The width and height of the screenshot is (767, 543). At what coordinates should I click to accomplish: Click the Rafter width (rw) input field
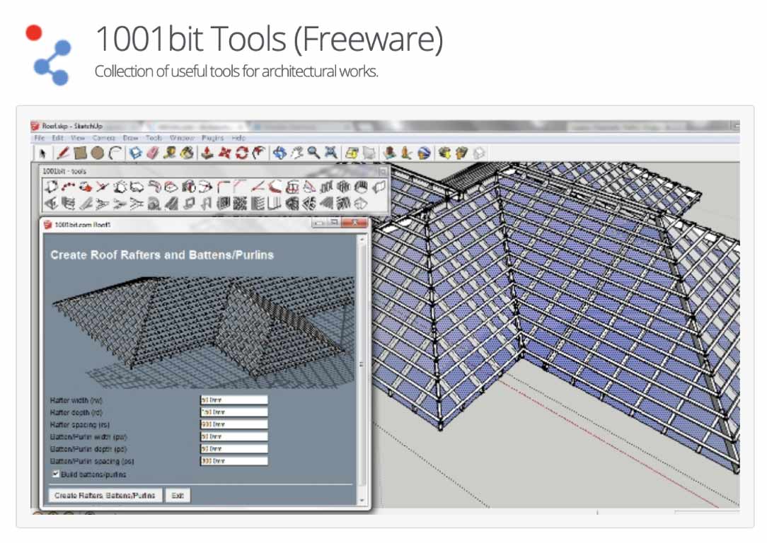pyautogui.click(x=233, y=399)
